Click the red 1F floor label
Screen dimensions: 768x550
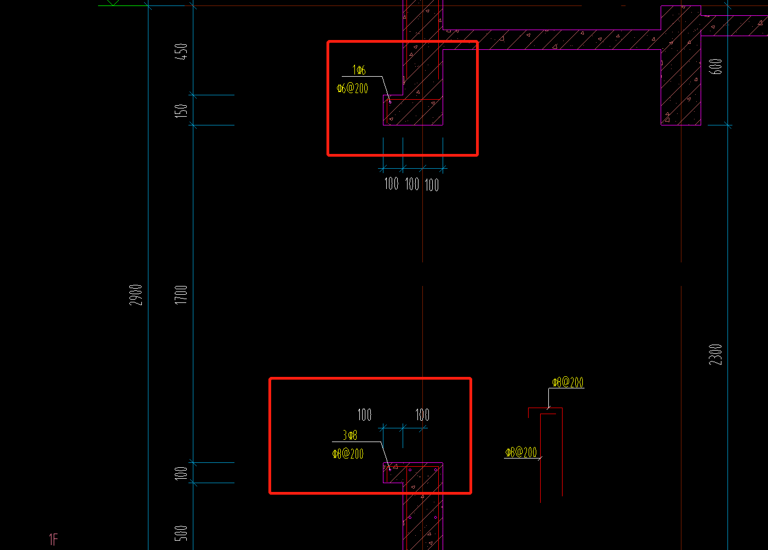pos(53,540)
